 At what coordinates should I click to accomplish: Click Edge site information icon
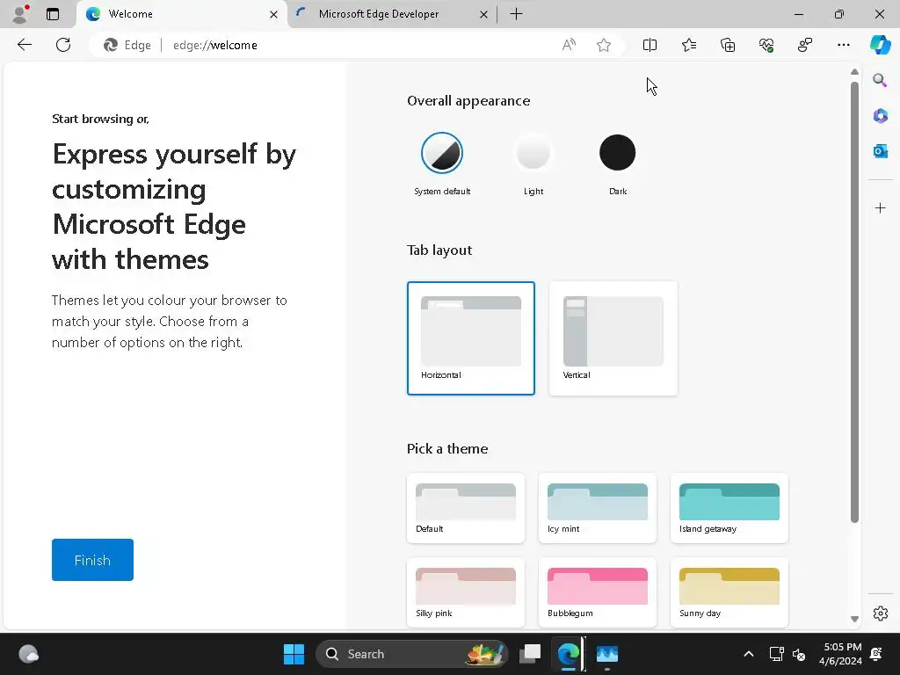coord(127,45)
